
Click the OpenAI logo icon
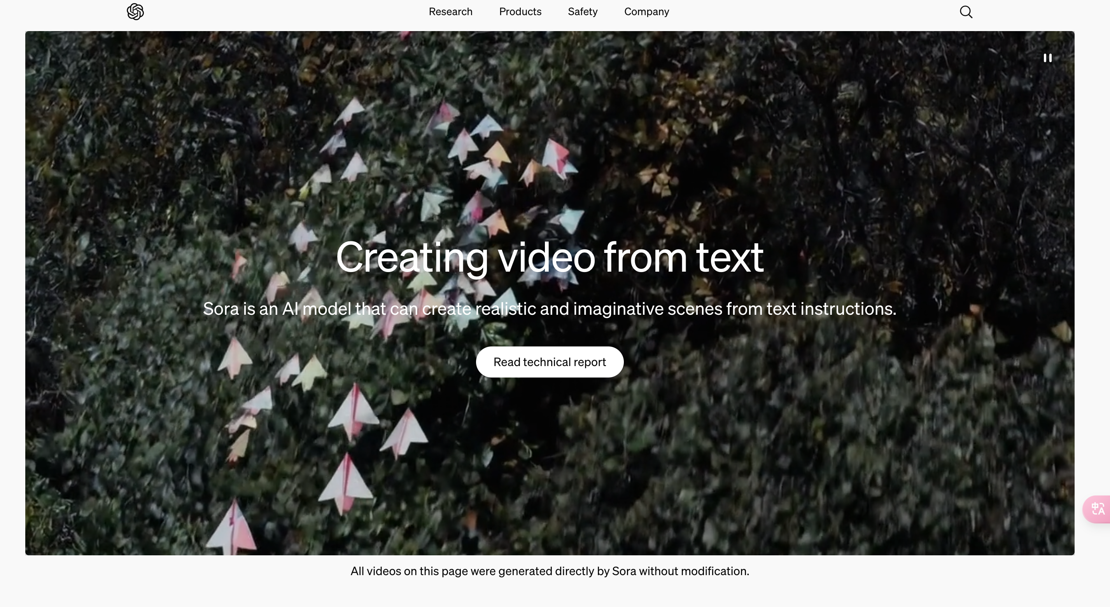tap(135, 12)
